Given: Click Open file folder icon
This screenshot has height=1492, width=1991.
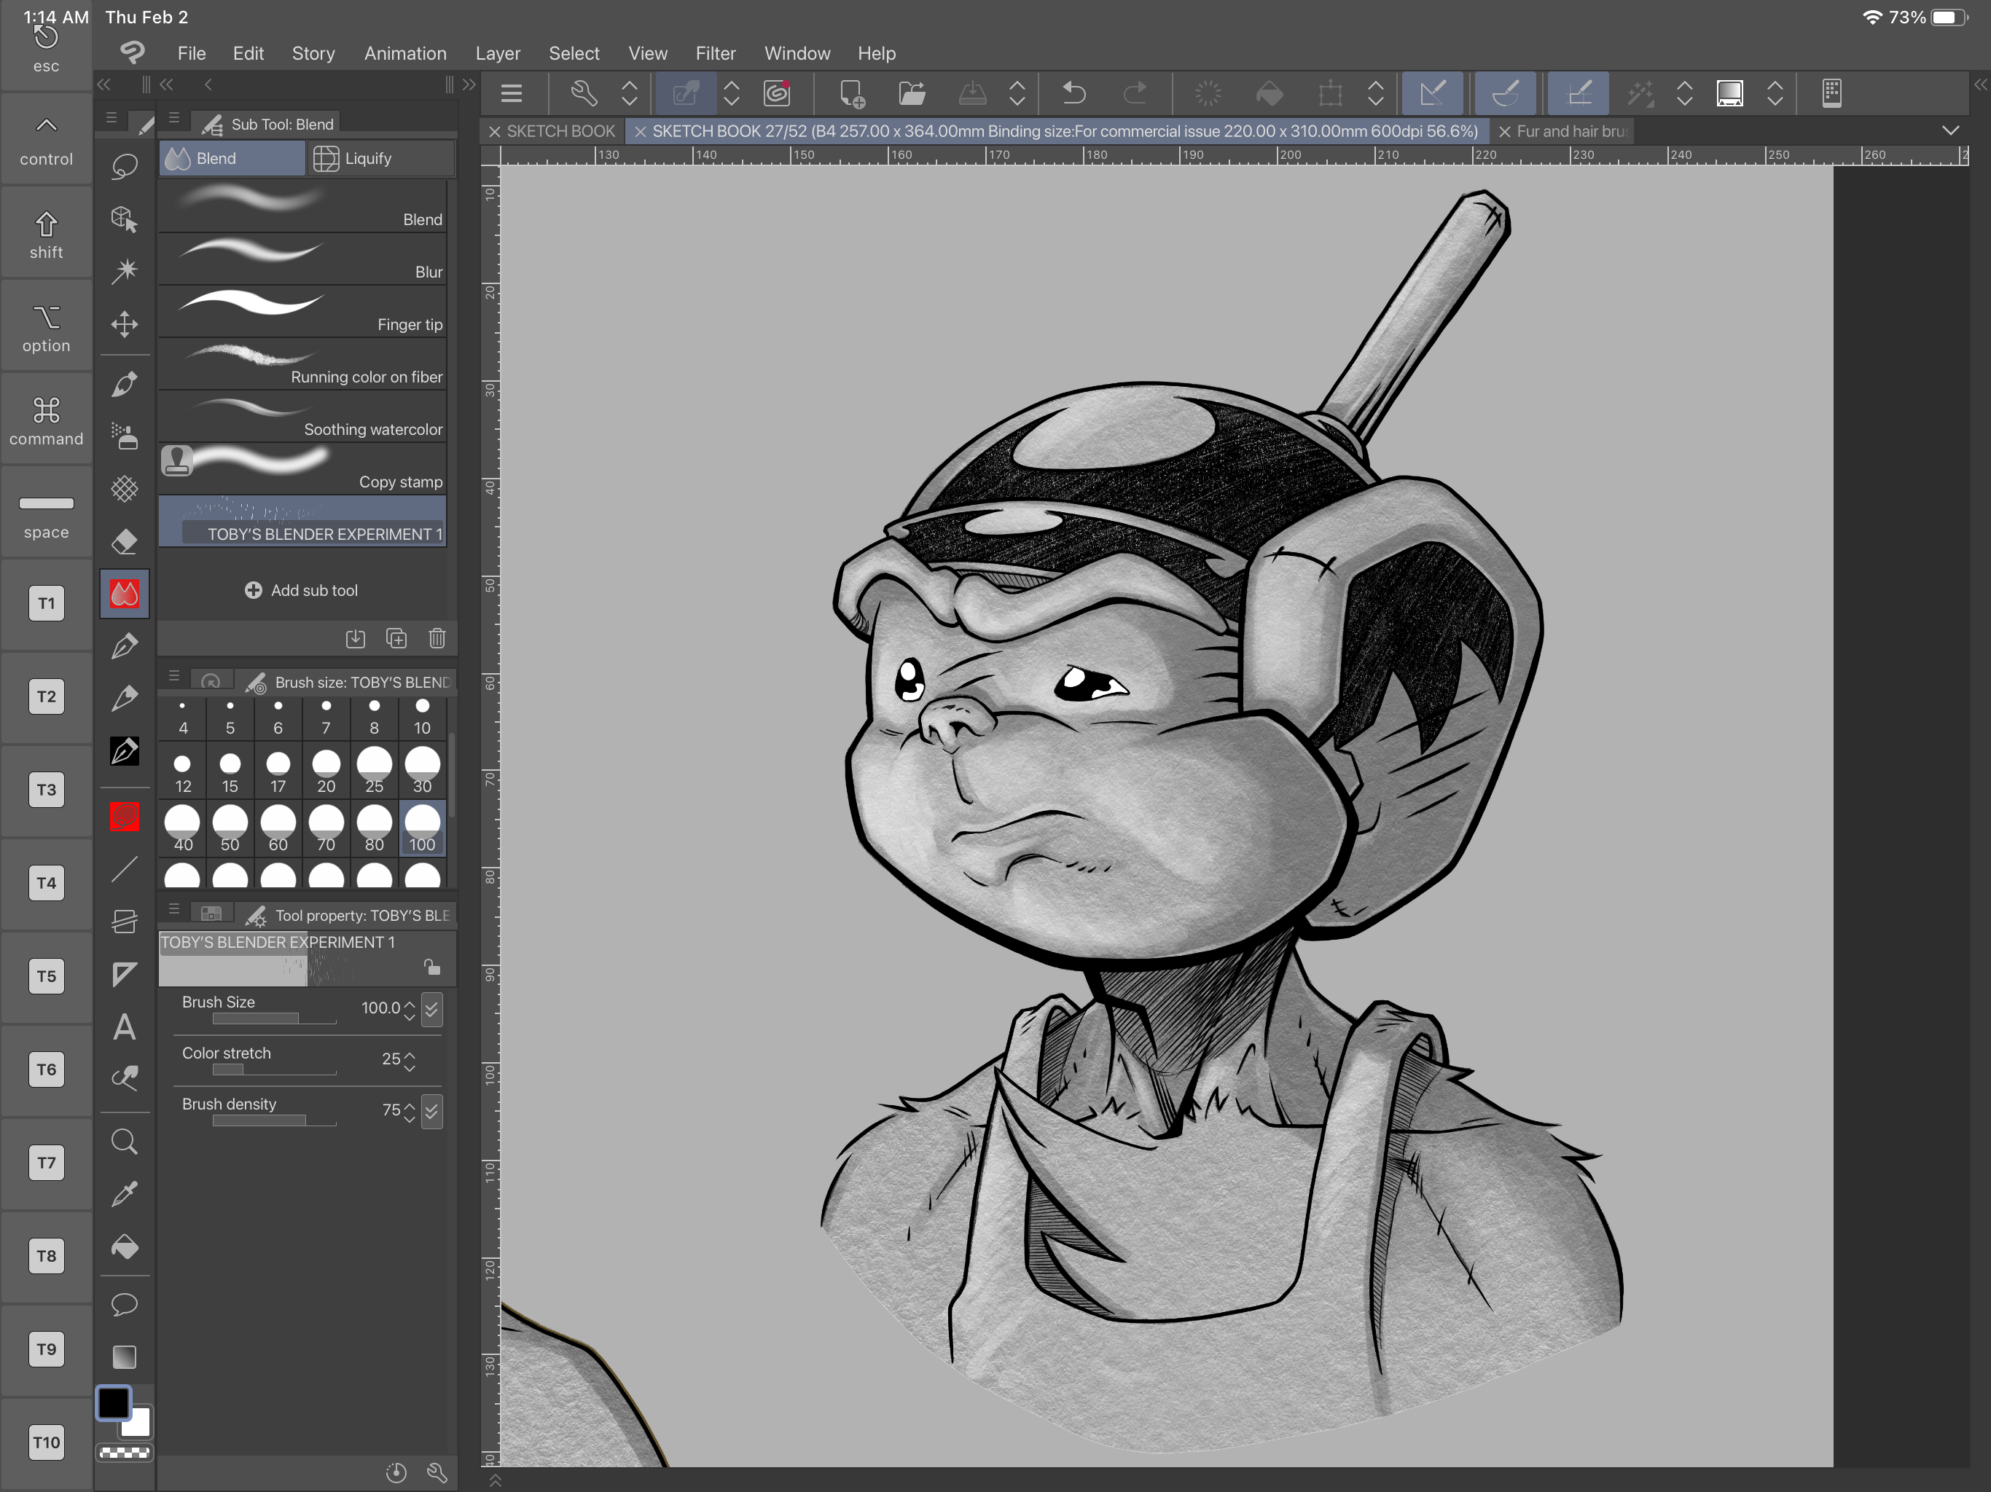Looking at the screenshot, I should pyautogui.click(x=912, y=93).
